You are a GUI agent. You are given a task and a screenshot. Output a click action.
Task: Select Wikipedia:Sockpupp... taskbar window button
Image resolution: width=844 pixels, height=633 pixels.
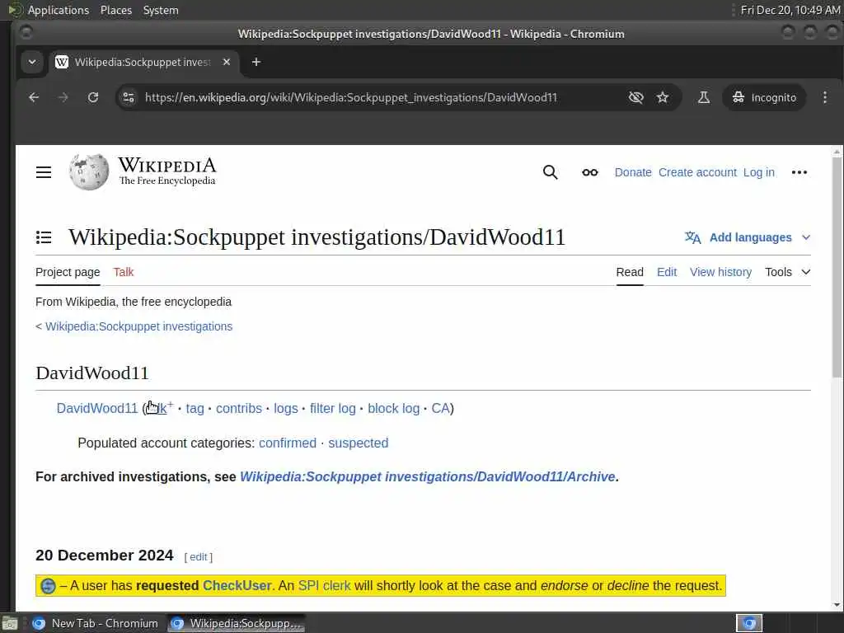tap(236, 623)
